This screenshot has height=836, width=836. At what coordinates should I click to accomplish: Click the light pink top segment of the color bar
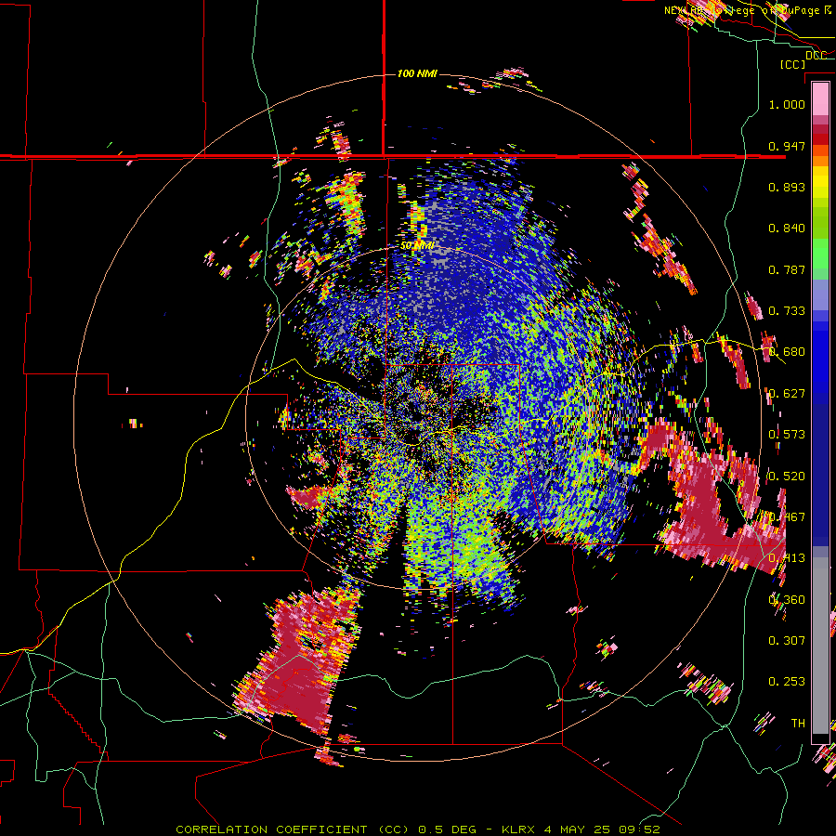tap(820, 98)
